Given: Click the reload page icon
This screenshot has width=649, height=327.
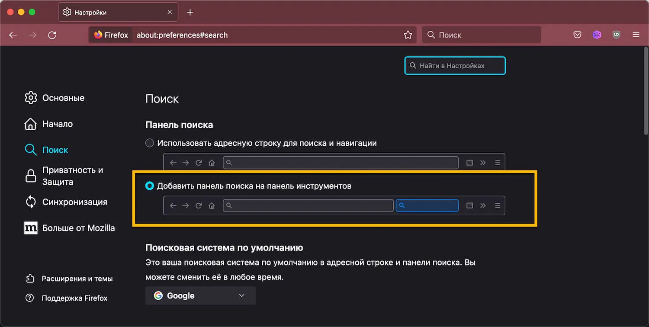Looking at the screenshot, I should point(52,35).
